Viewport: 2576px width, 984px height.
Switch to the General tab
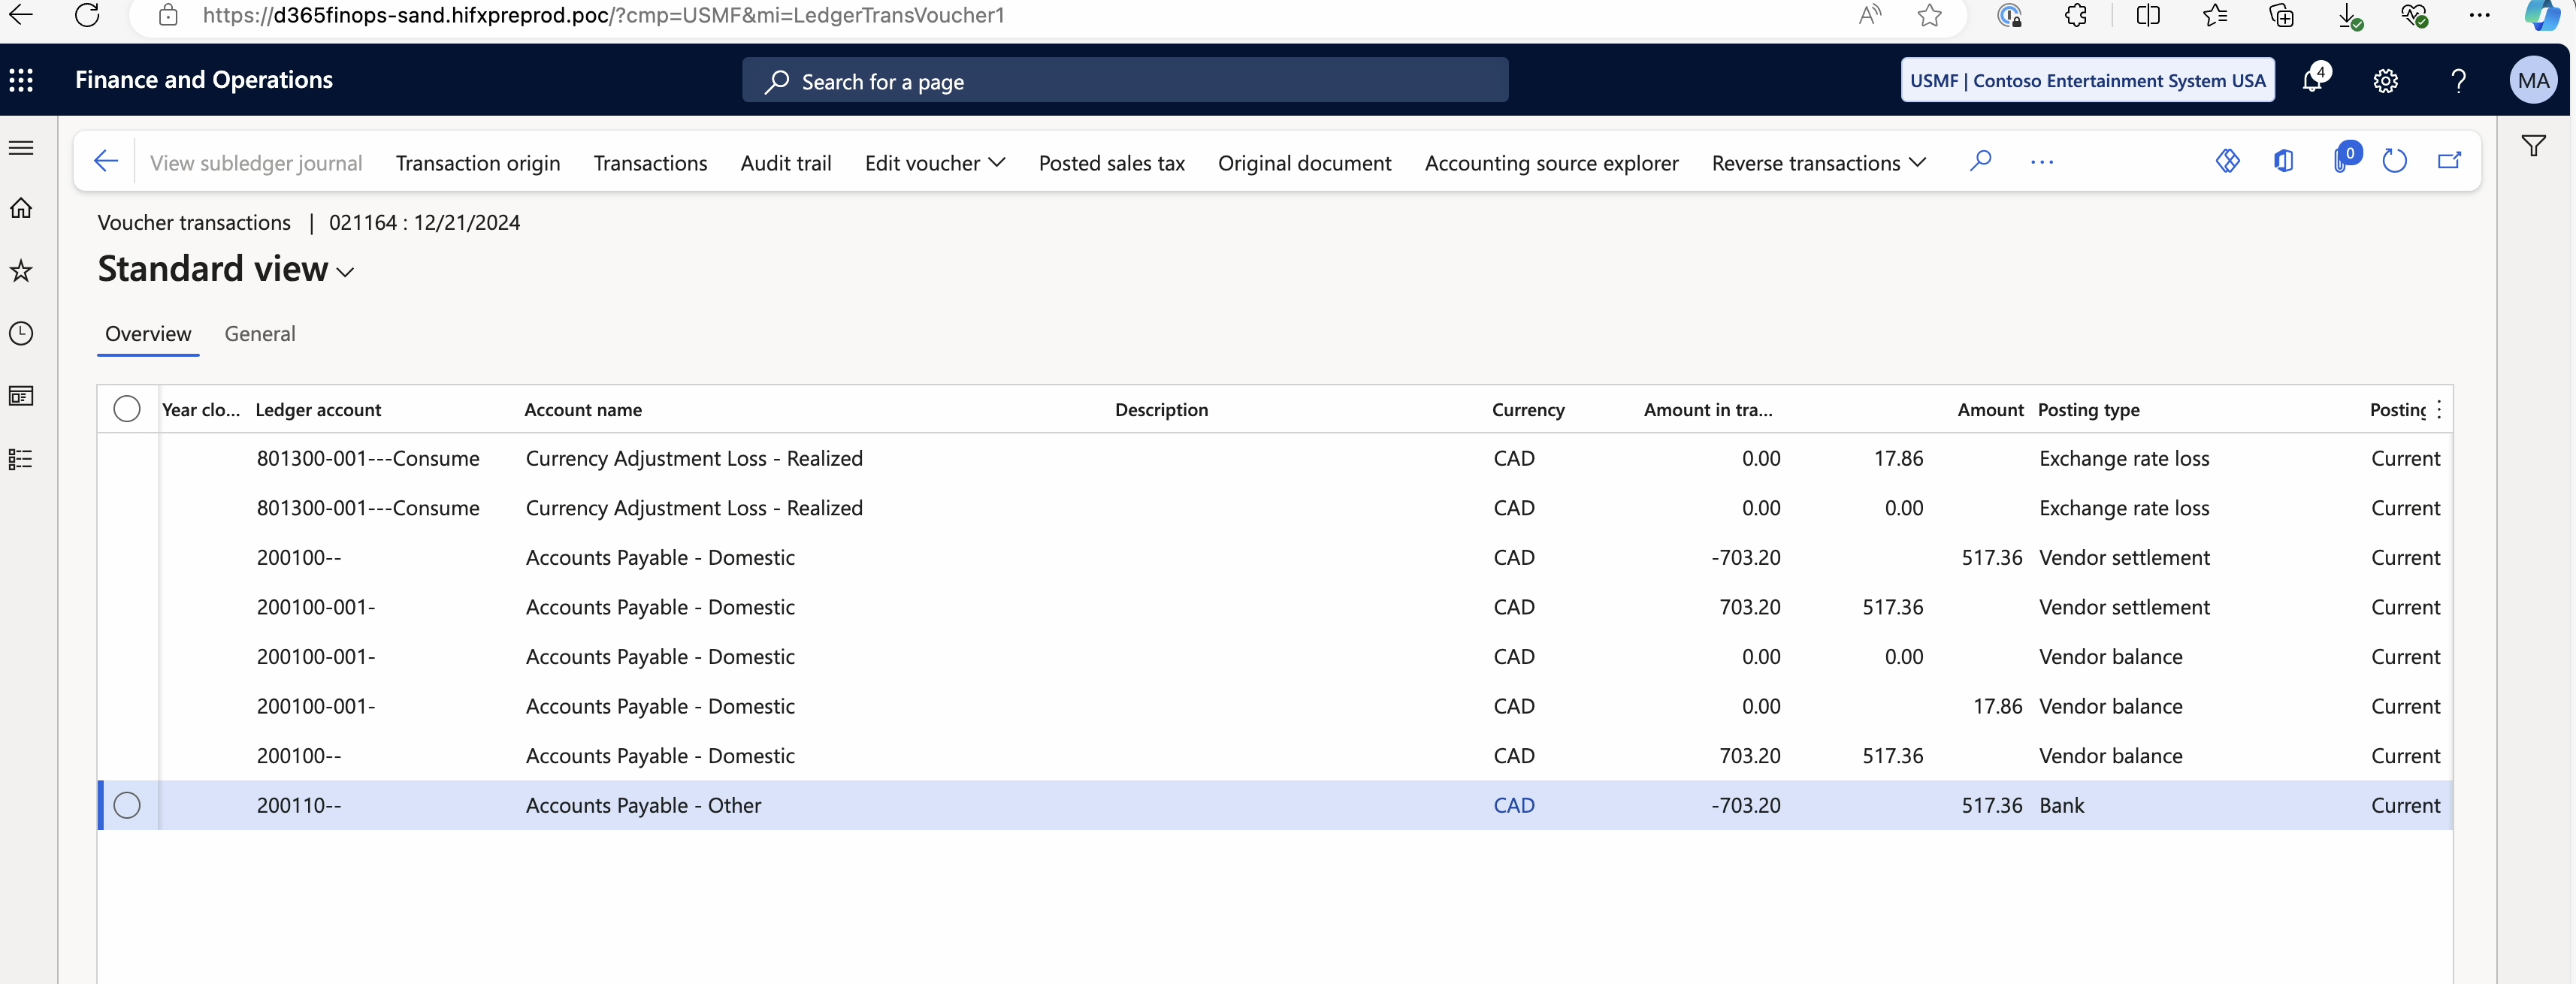pyautogui.click(x=259, y=334)
